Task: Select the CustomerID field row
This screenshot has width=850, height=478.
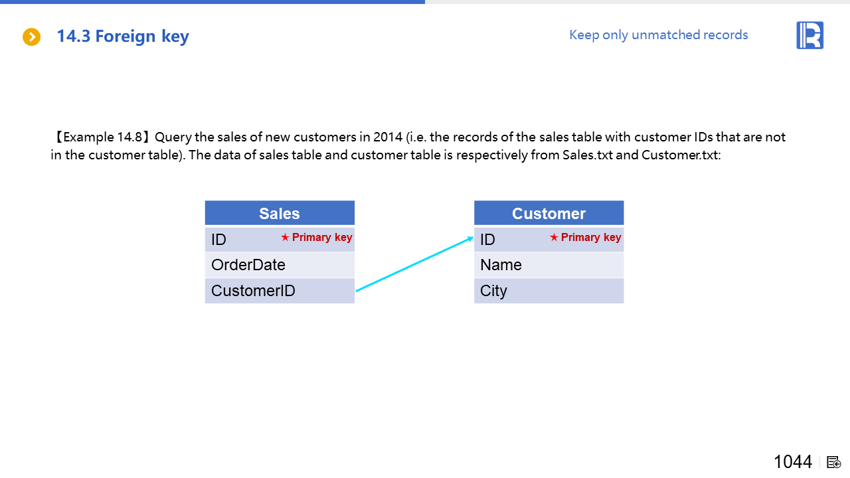Action: click(280, 291)
